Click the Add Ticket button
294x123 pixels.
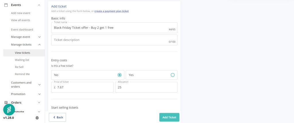coord(169,117)
